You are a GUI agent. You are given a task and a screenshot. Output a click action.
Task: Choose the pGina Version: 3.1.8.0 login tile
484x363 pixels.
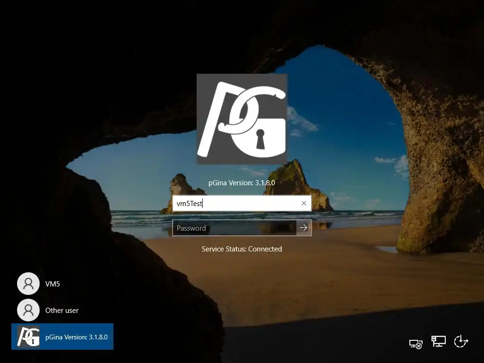tap(62, 337)
